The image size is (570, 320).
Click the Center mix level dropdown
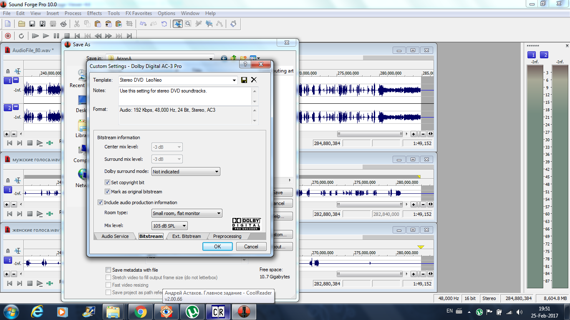167,147
